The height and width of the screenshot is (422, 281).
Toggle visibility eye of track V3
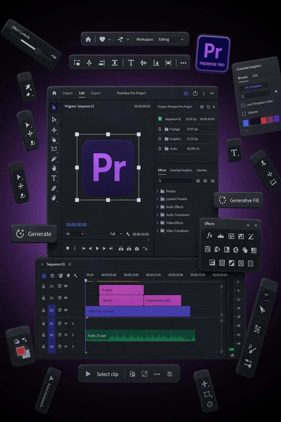(65, 286)
